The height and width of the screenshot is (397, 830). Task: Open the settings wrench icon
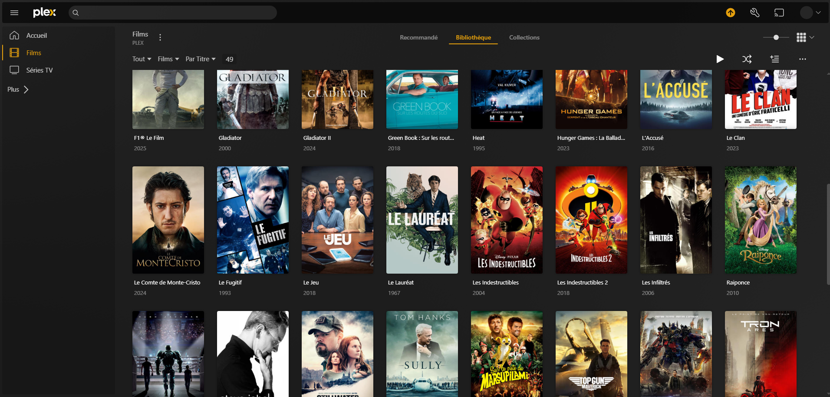[x=755, y=13]
